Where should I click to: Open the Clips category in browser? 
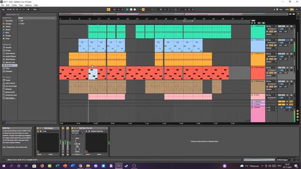[x=8, y=69]
